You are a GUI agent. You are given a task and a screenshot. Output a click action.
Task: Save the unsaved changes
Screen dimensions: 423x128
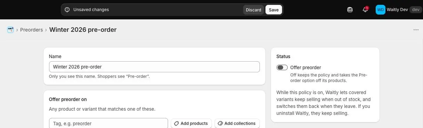coord(274,10)
